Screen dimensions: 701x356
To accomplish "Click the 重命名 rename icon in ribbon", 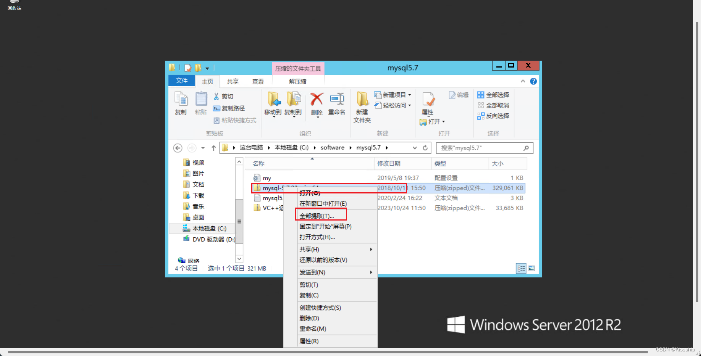I will 337,99.
